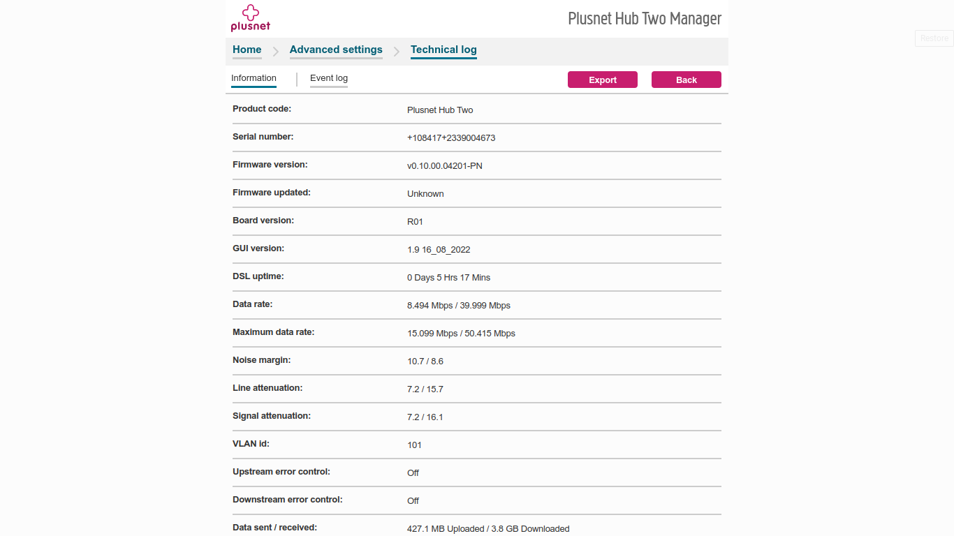
Task: Click the chevron before Technical log
Action: (397, 51)
